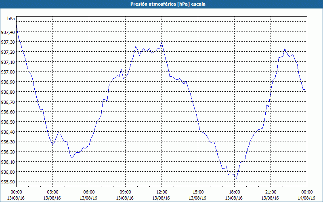Click the 21:00 time axis label
Image resolution: width=323 pixels, height=202 pixels.
271,192
